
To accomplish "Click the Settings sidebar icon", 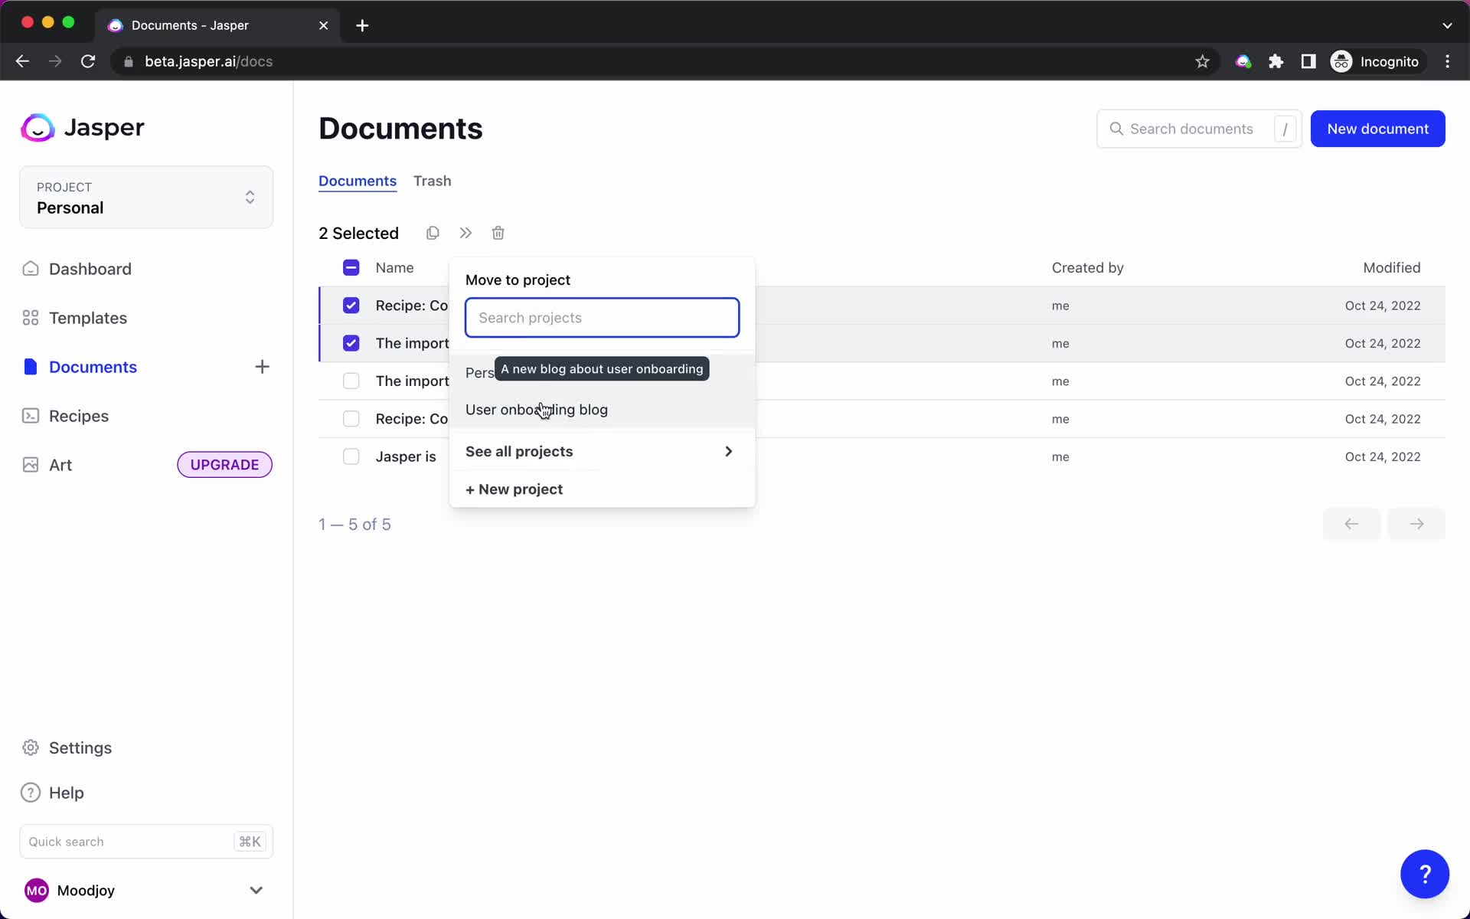I will tap(30, 747).
